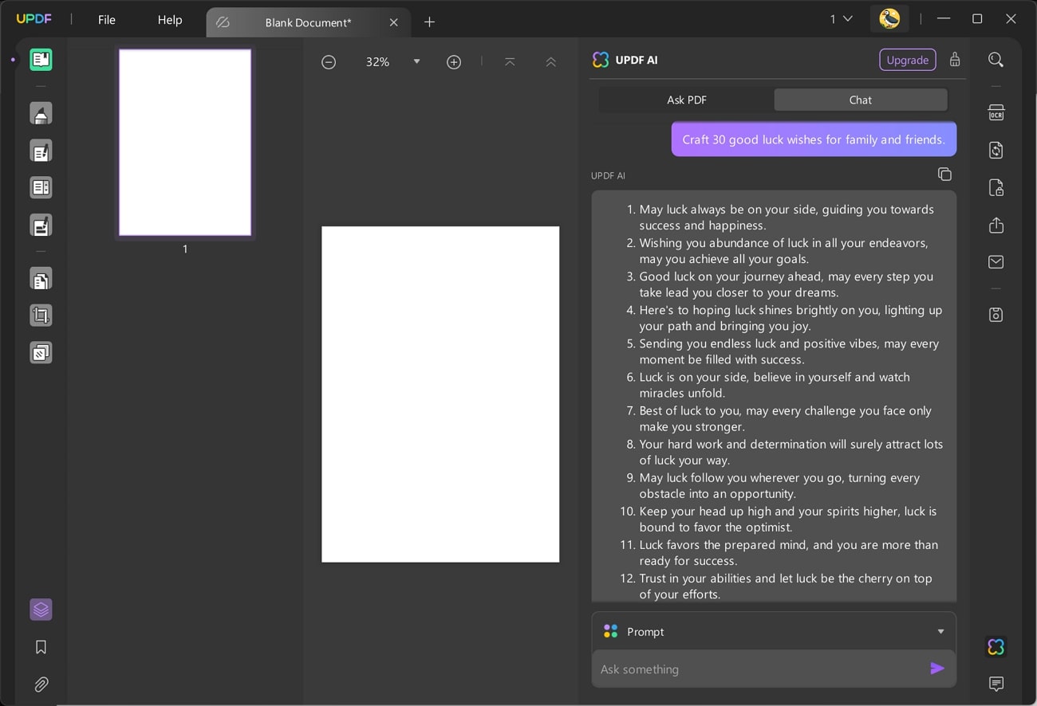Toggle the Reader mode icon
The height and width of the screenshot is (706, 1037).
41,60
